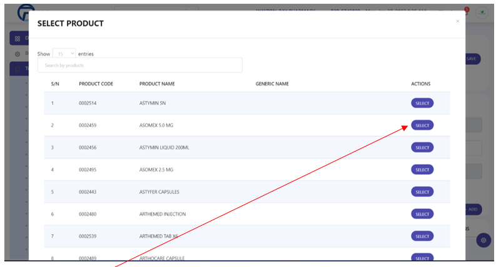Click the ACTIONS column header
Image resolution: width=496 pixels, height=267 pixels.
tap(421, 84)
